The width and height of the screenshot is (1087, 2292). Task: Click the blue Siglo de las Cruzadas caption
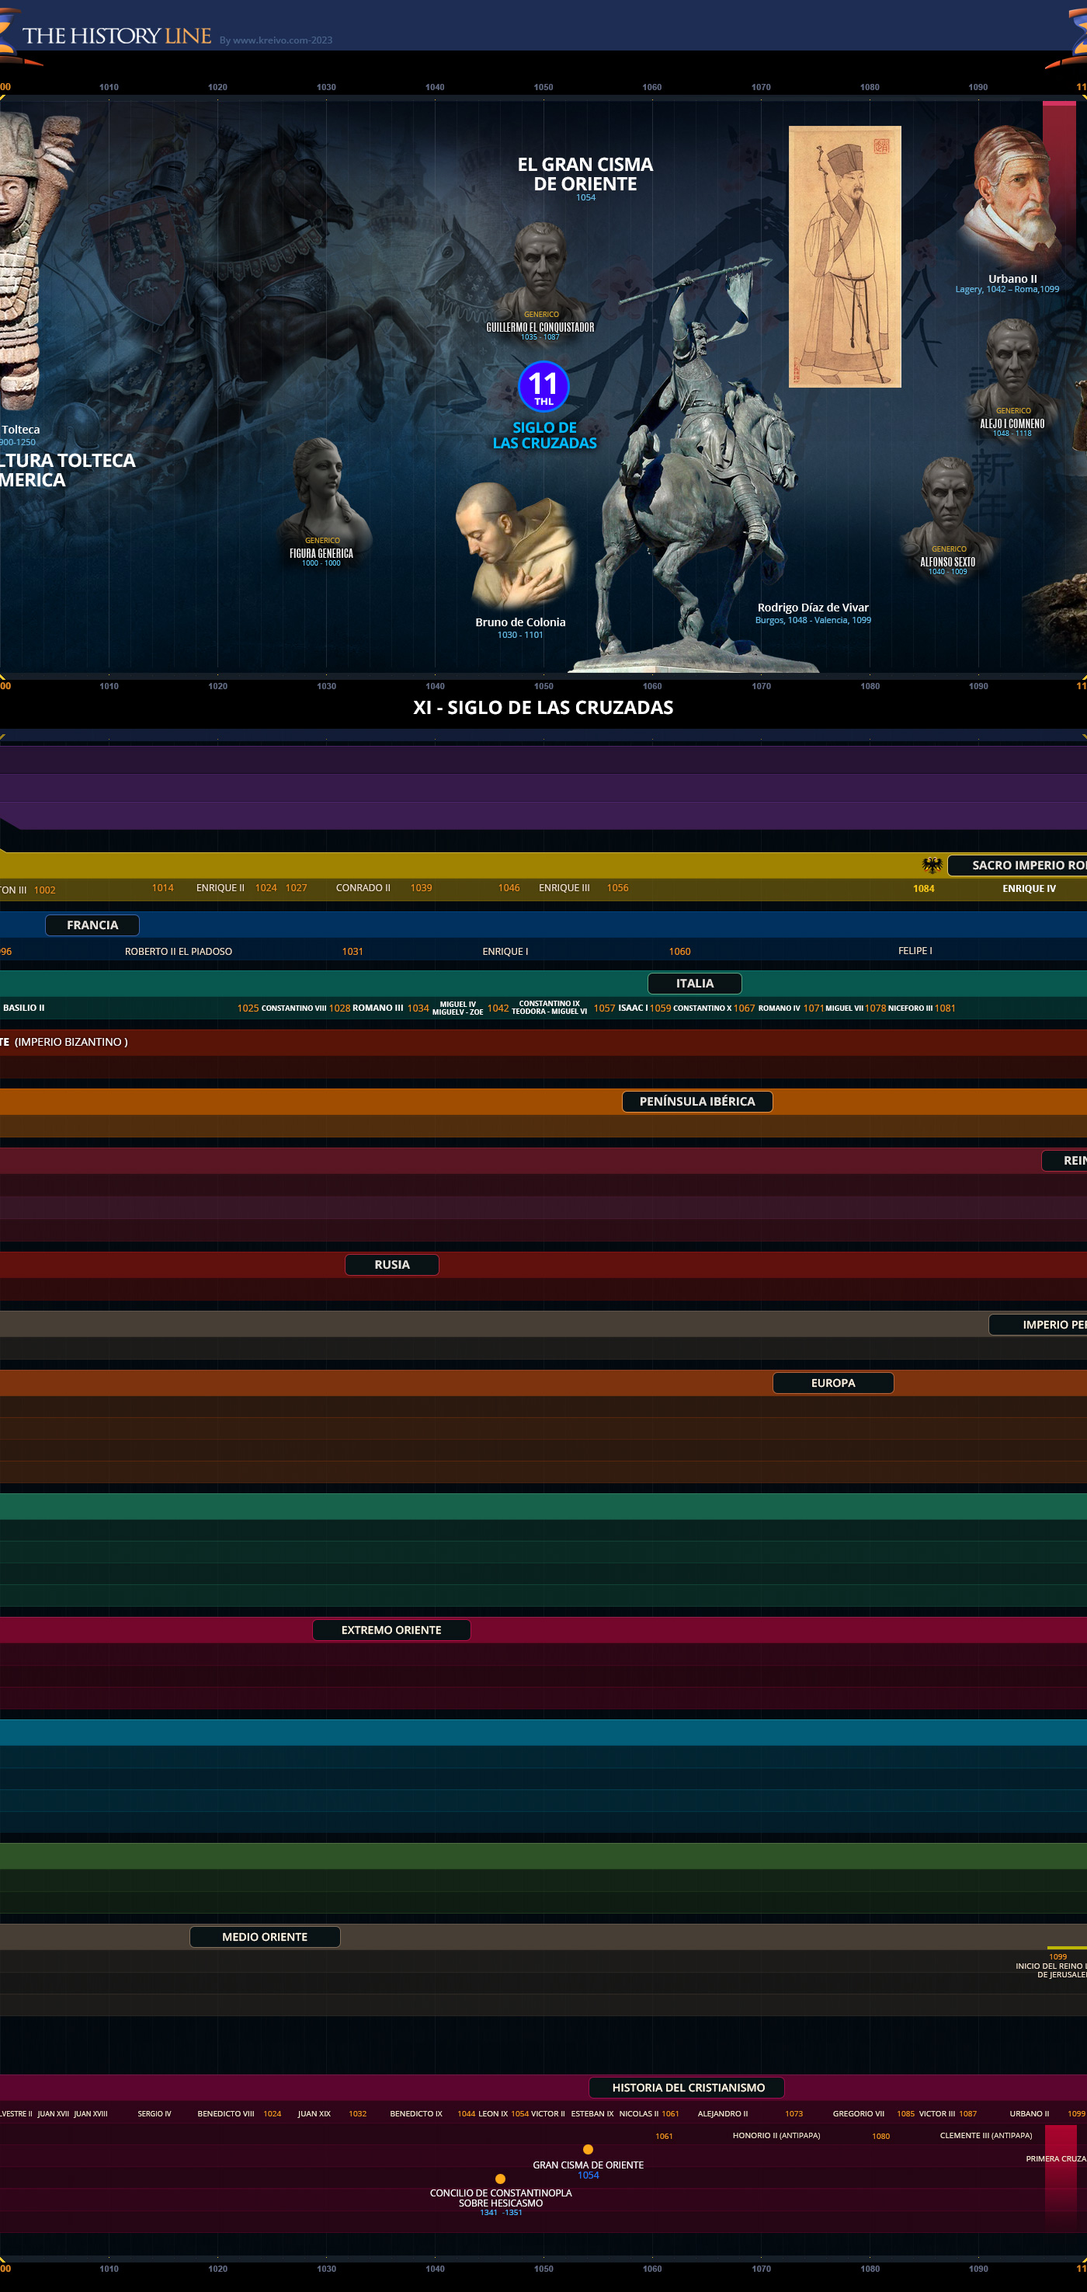(545, 435)
